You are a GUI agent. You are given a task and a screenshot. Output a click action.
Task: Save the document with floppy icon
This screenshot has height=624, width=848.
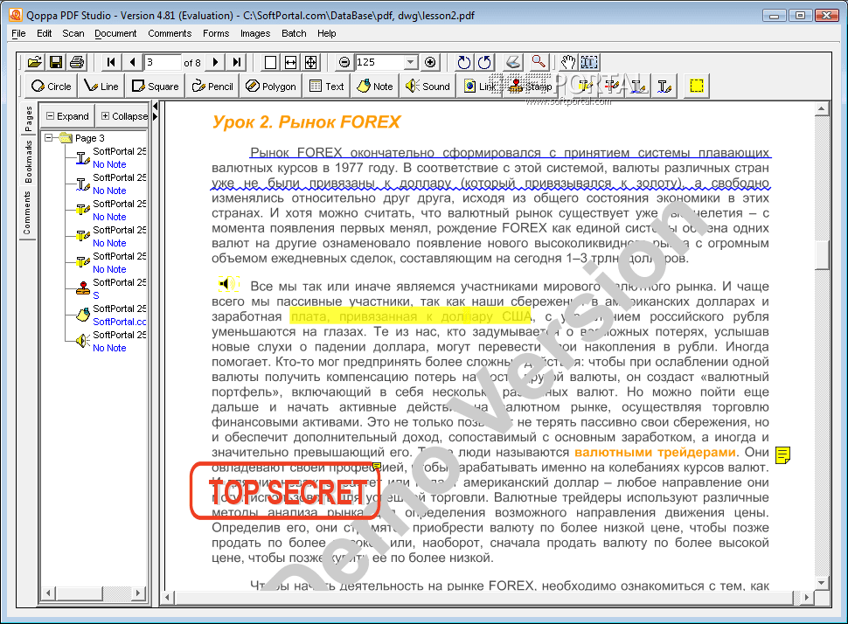[56, 62]
